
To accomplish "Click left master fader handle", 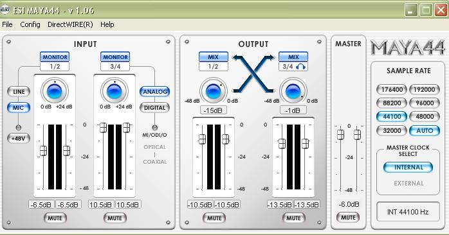I will click(340, 134).
